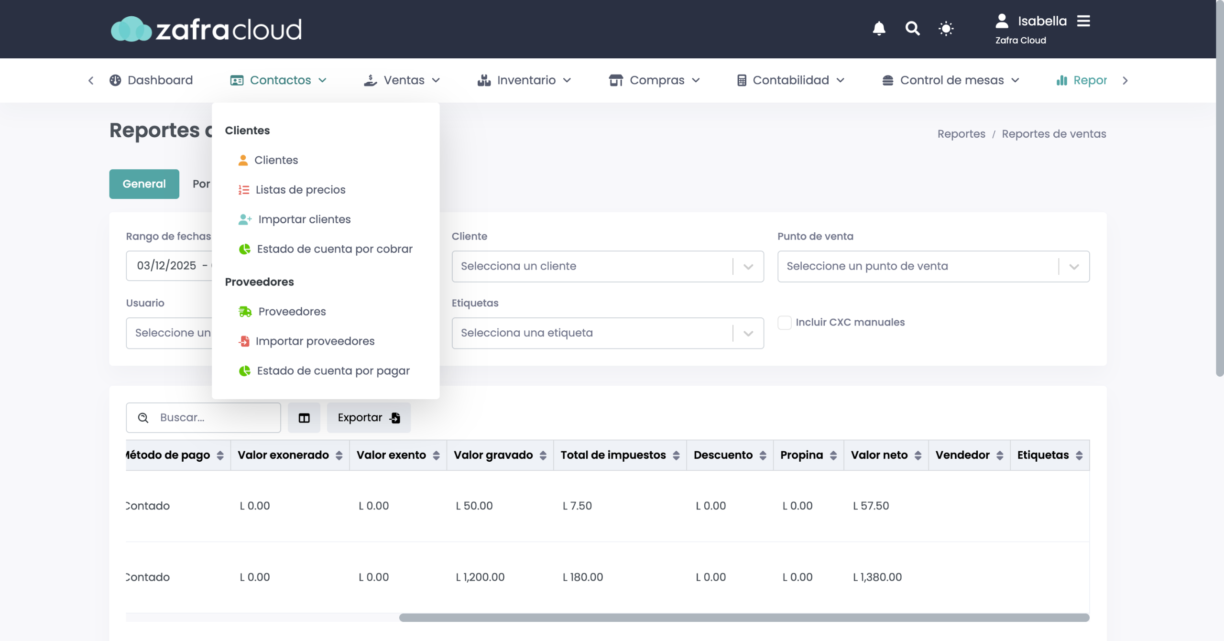Sort the Descuento column
1224x641 pixels.
tap(763, 456)
